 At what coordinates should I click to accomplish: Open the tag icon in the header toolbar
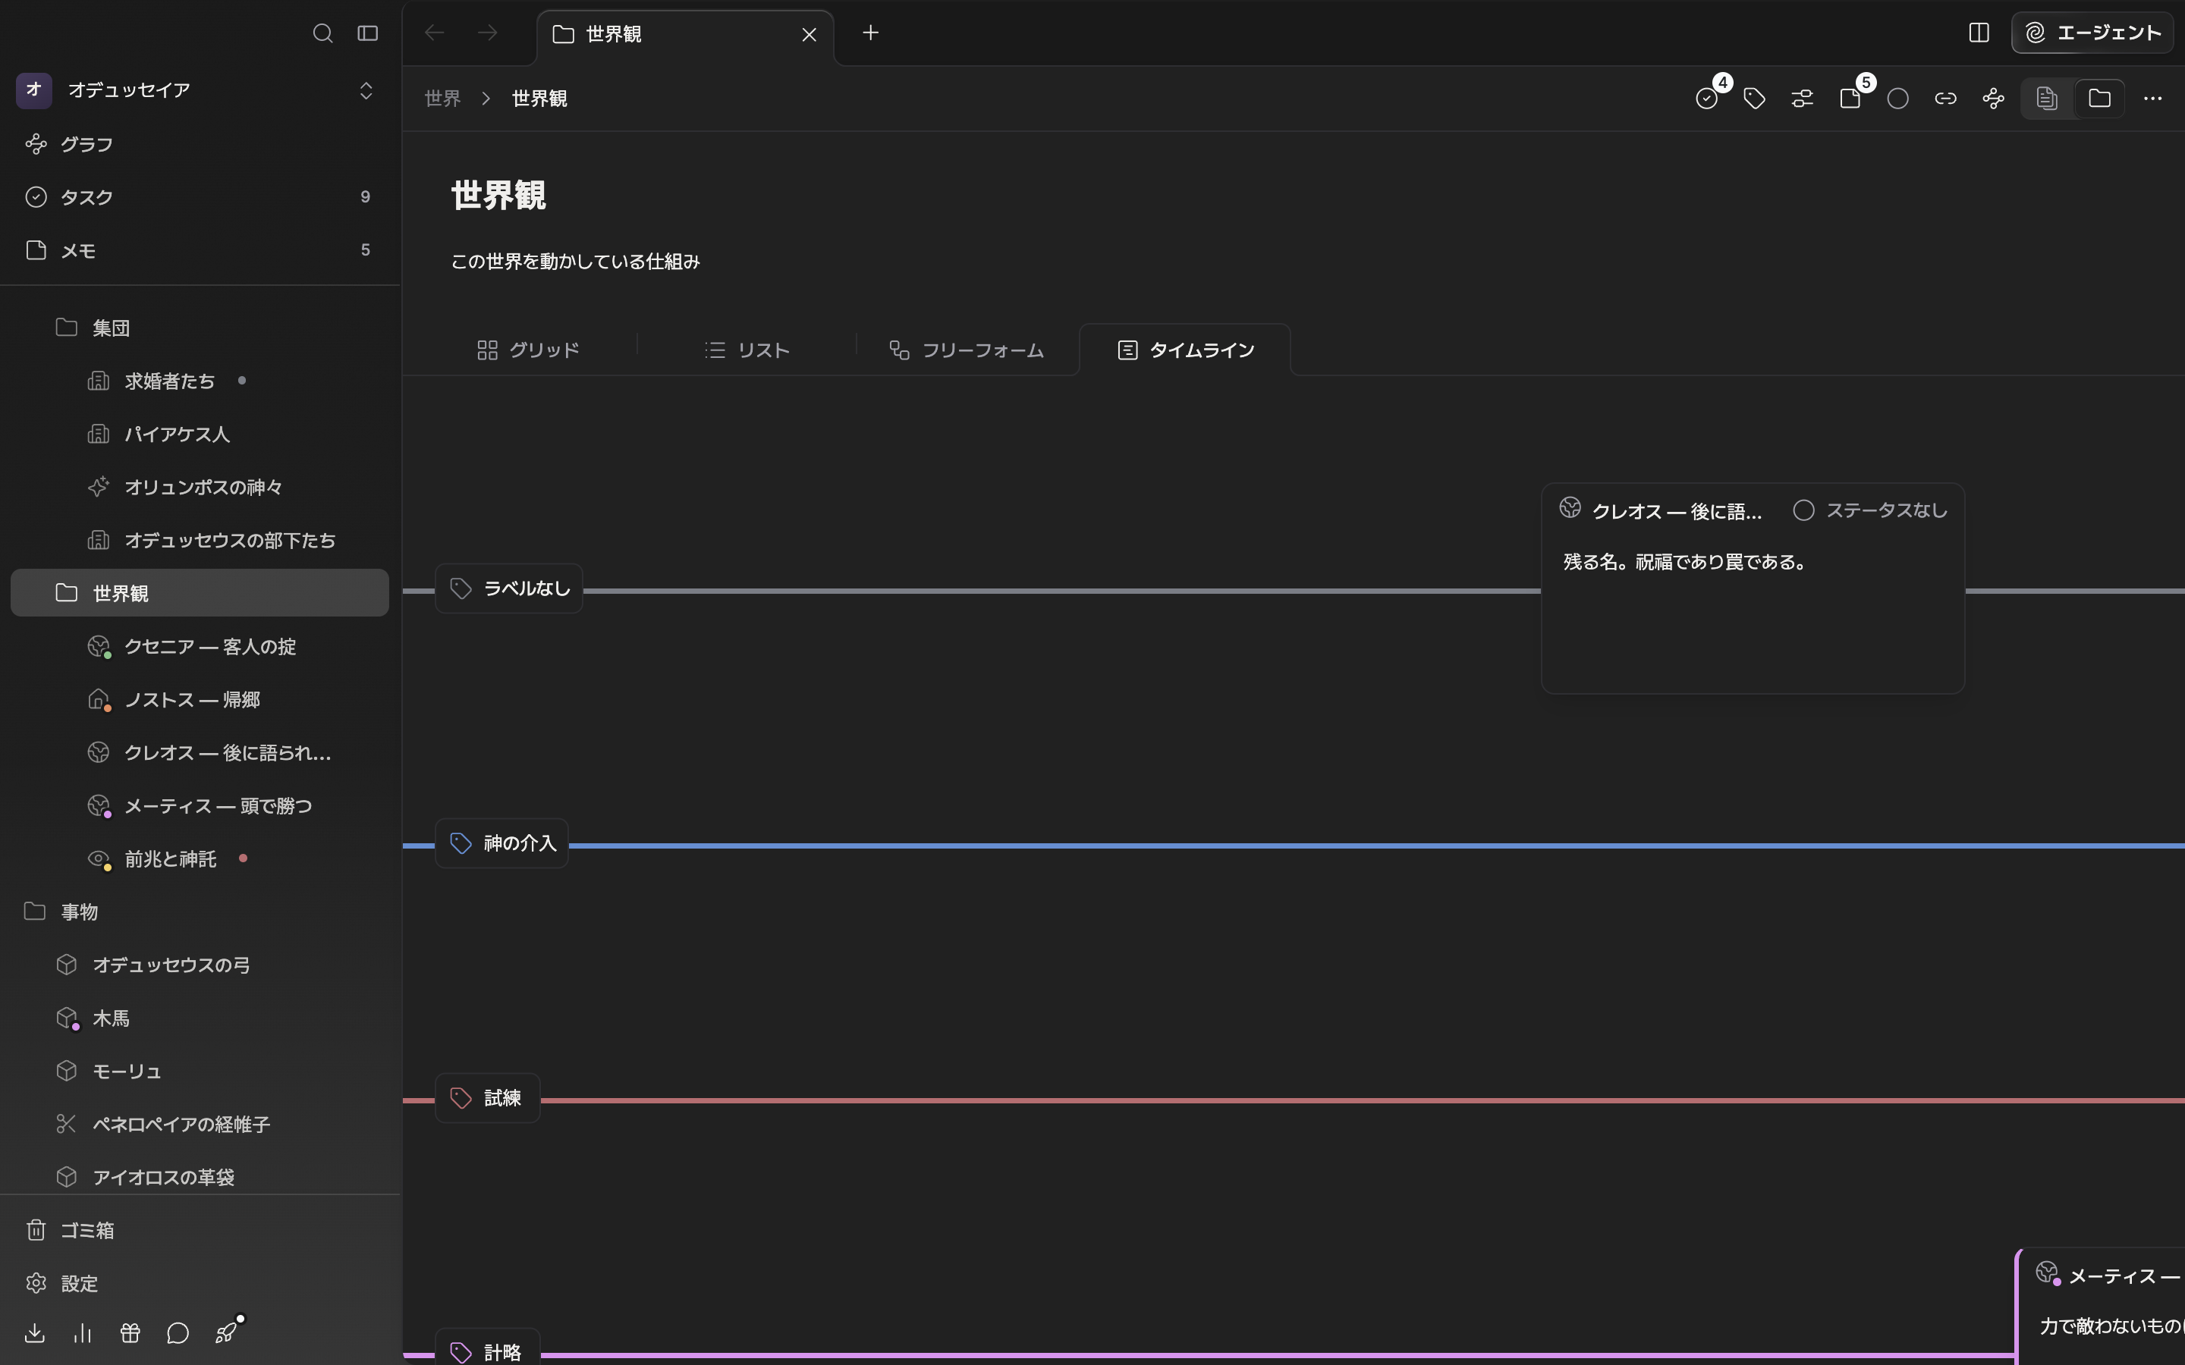(x=1754, y=99)
